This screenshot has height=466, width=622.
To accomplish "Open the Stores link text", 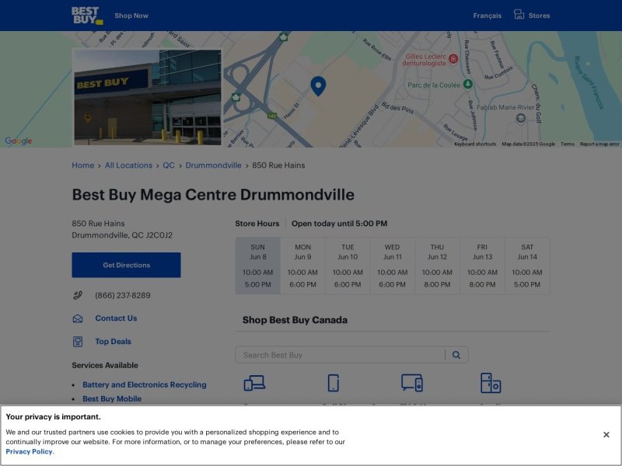I will [539, 16].
